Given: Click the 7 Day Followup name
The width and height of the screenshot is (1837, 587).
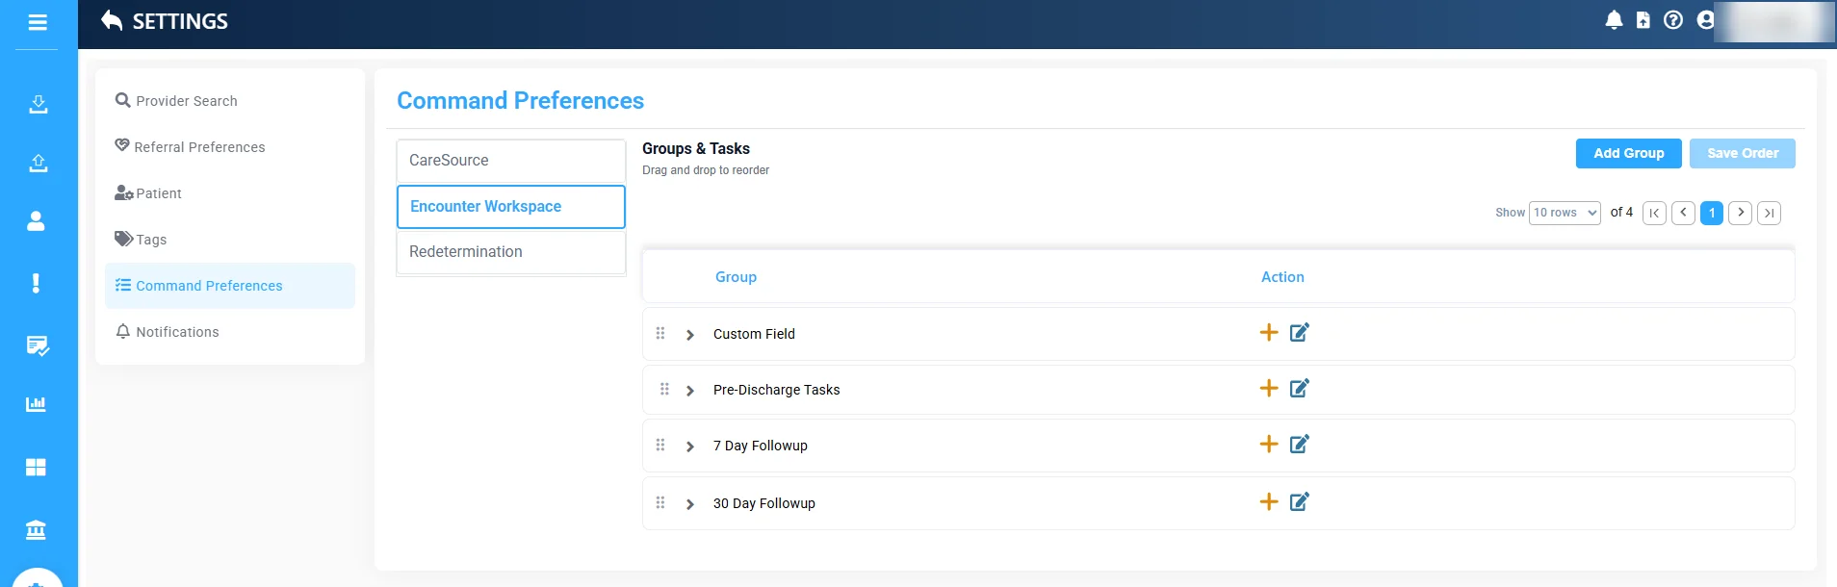Looking at the screenshot, I should click(760, 446).
